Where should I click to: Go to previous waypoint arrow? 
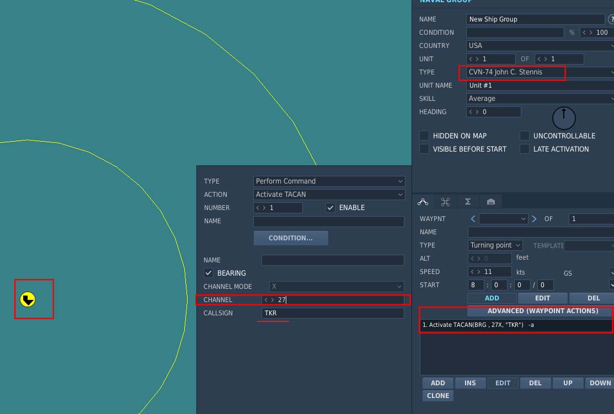(x=473, y=219)
